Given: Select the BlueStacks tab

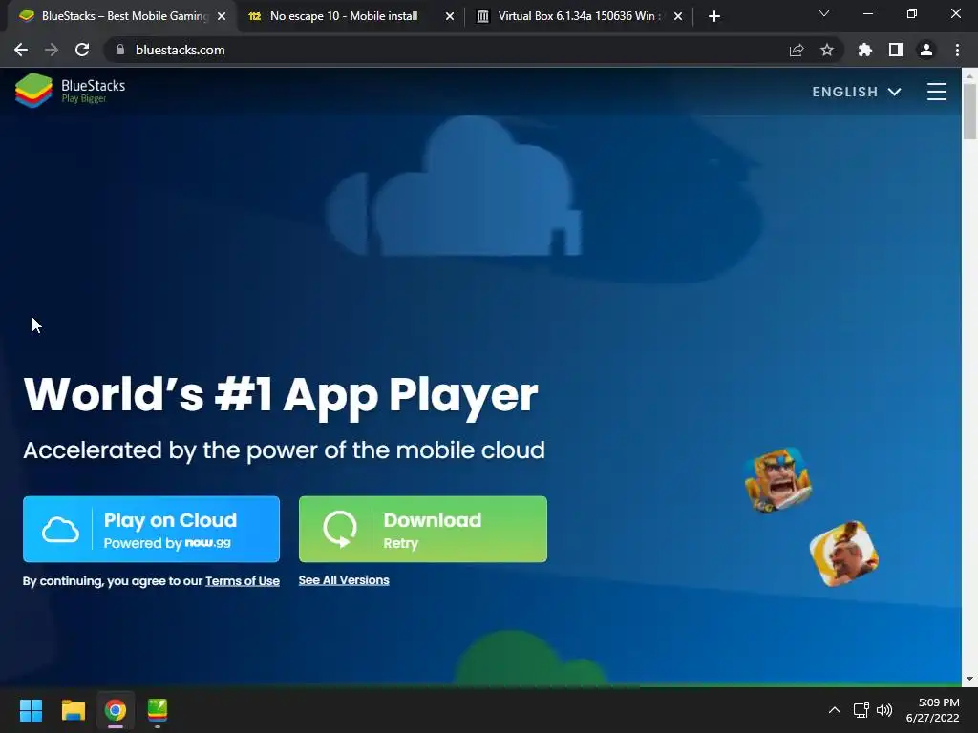Looking at the screenshot, I should 121,16.
